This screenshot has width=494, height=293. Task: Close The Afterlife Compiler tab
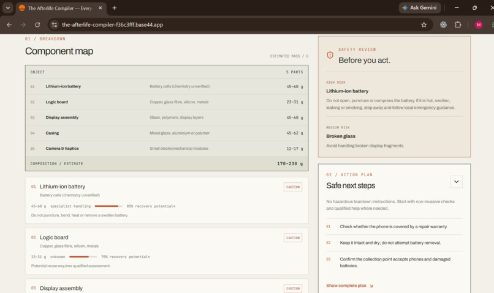click(100, 8)
